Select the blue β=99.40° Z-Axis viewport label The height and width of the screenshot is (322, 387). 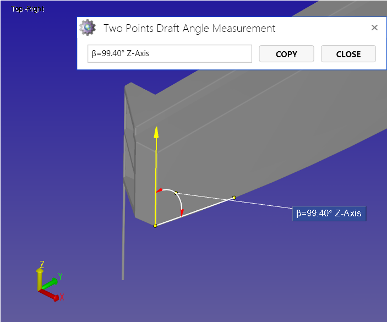tap(329, 214)
